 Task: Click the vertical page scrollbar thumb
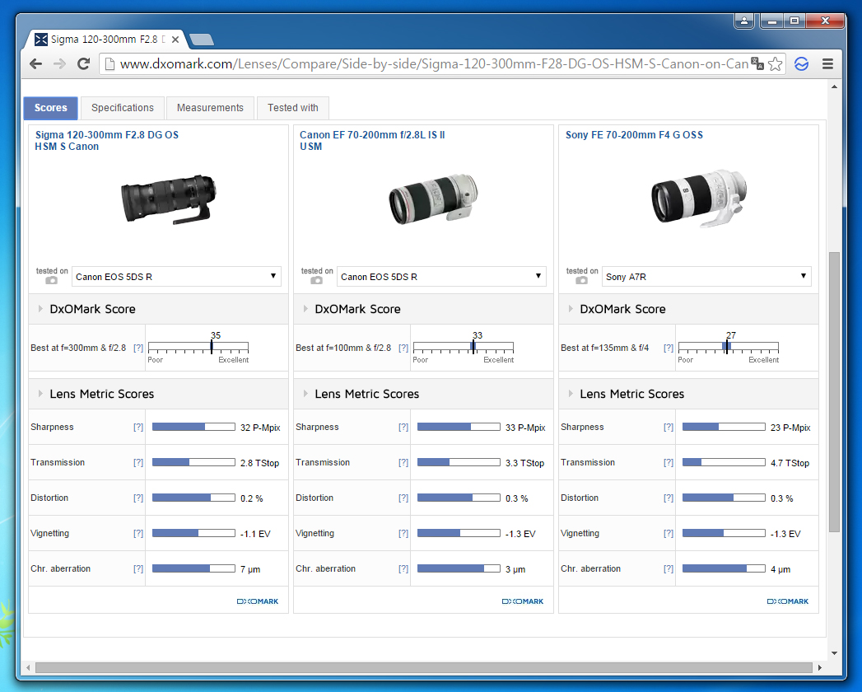coord(834,391)
